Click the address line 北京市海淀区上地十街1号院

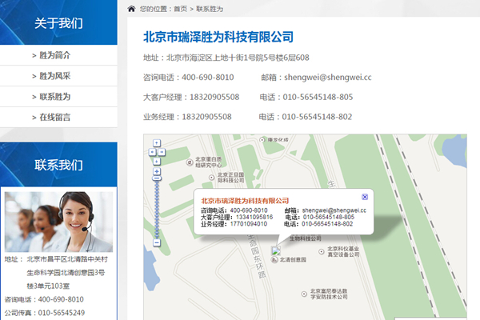point(226,58)
